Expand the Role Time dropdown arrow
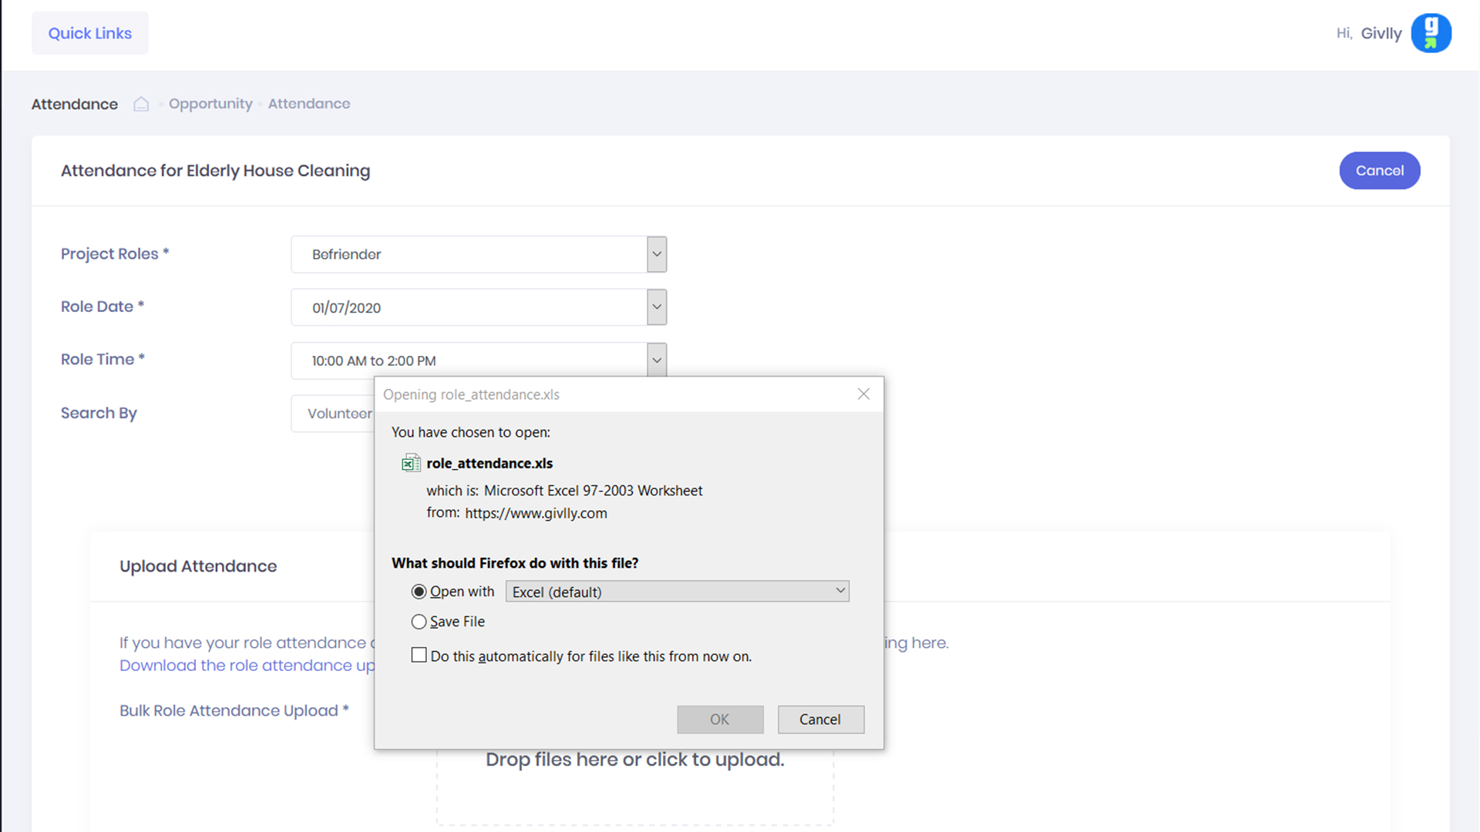 point(656,360)
